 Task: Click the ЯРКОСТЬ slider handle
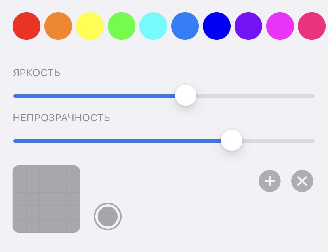pyautogui.click(x=186, y=95)
